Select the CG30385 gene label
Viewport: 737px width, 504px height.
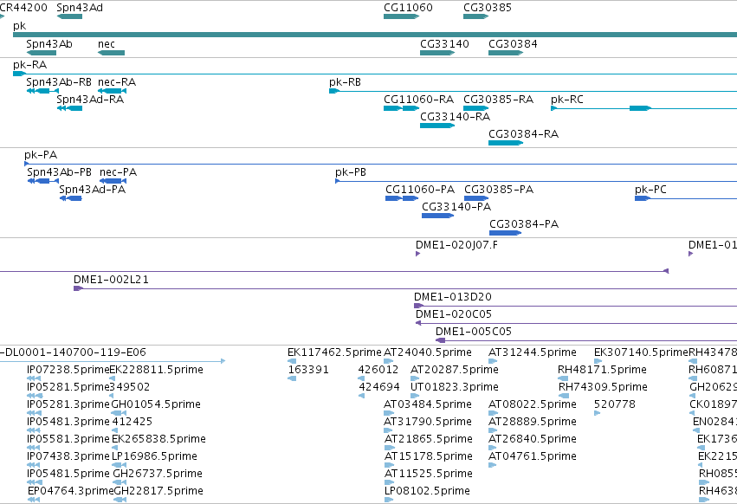488,8
